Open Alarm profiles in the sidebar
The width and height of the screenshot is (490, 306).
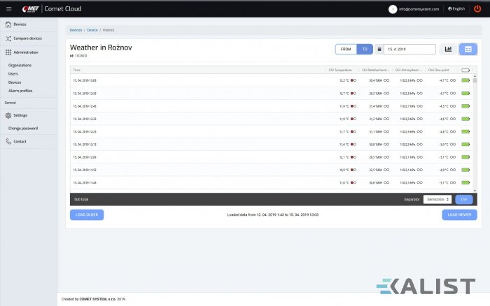20,91
